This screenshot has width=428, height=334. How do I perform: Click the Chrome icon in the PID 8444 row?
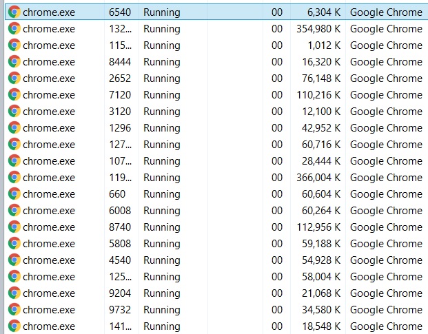click(14, 62)
